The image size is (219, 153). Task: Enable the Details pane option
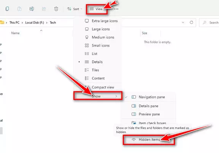148,106
